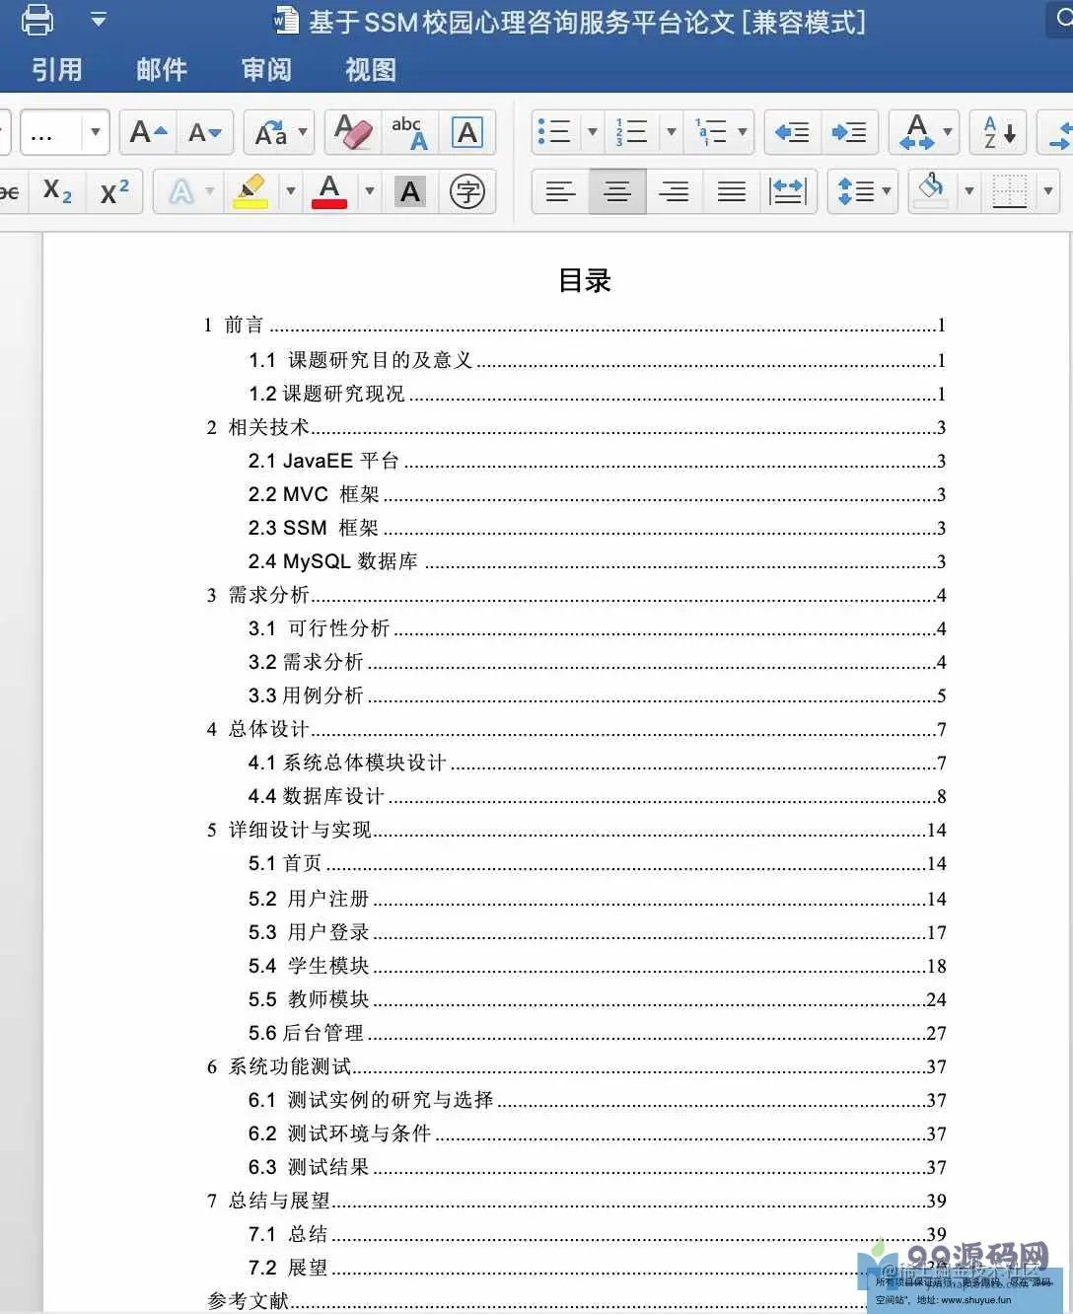The image size is (1073, 1314).
Task: Decrease font size with the shrink font icon
Action: point(205,132)
